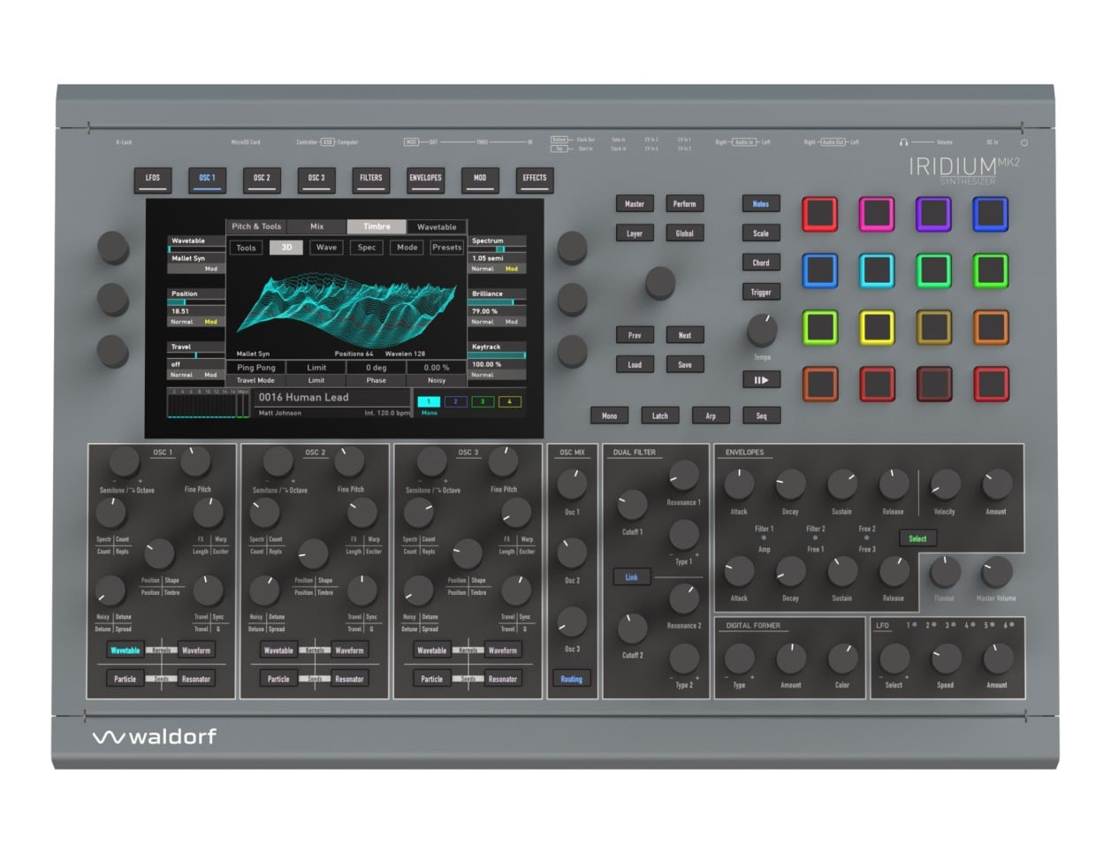The image size is (1111, 854).
Task: Click the USB connector symbol
Action: pos(327,142)
